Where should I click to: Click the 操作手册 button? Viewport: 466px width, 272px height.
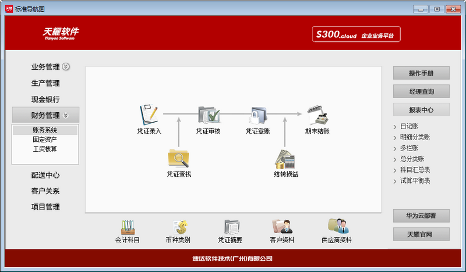pos(421,73)
